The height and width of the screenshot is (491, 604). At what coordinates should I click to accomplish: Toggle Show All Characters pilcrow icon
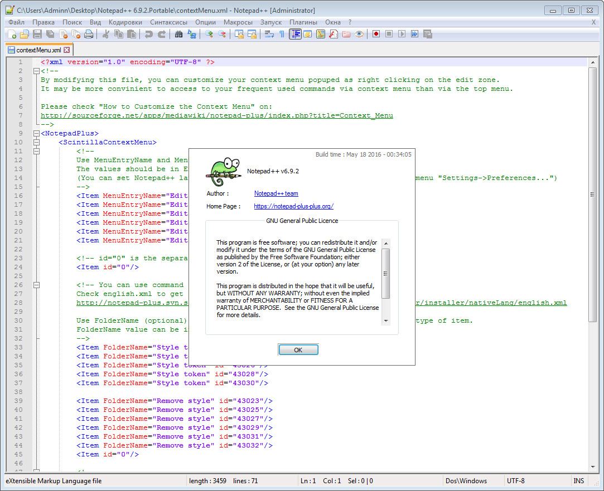282,34
